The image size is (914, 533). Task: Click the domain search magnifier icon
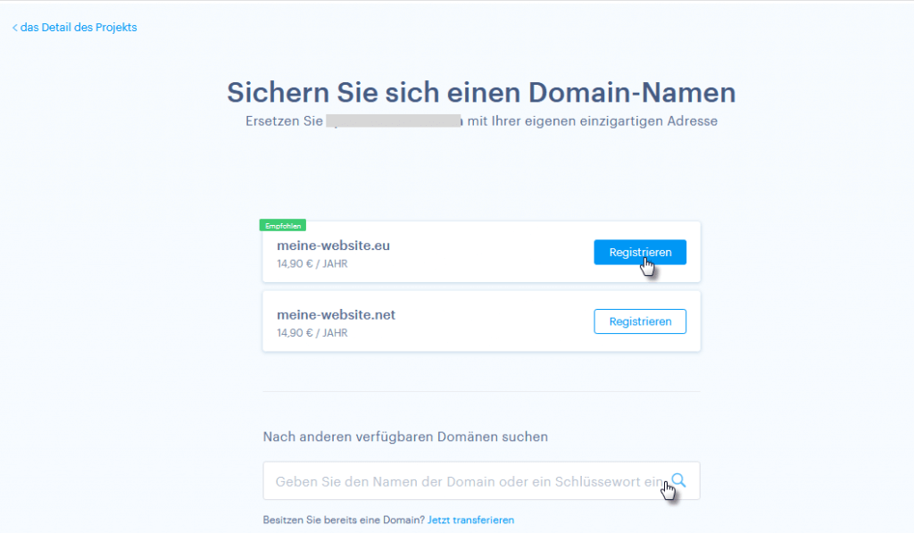pos(678,480)
